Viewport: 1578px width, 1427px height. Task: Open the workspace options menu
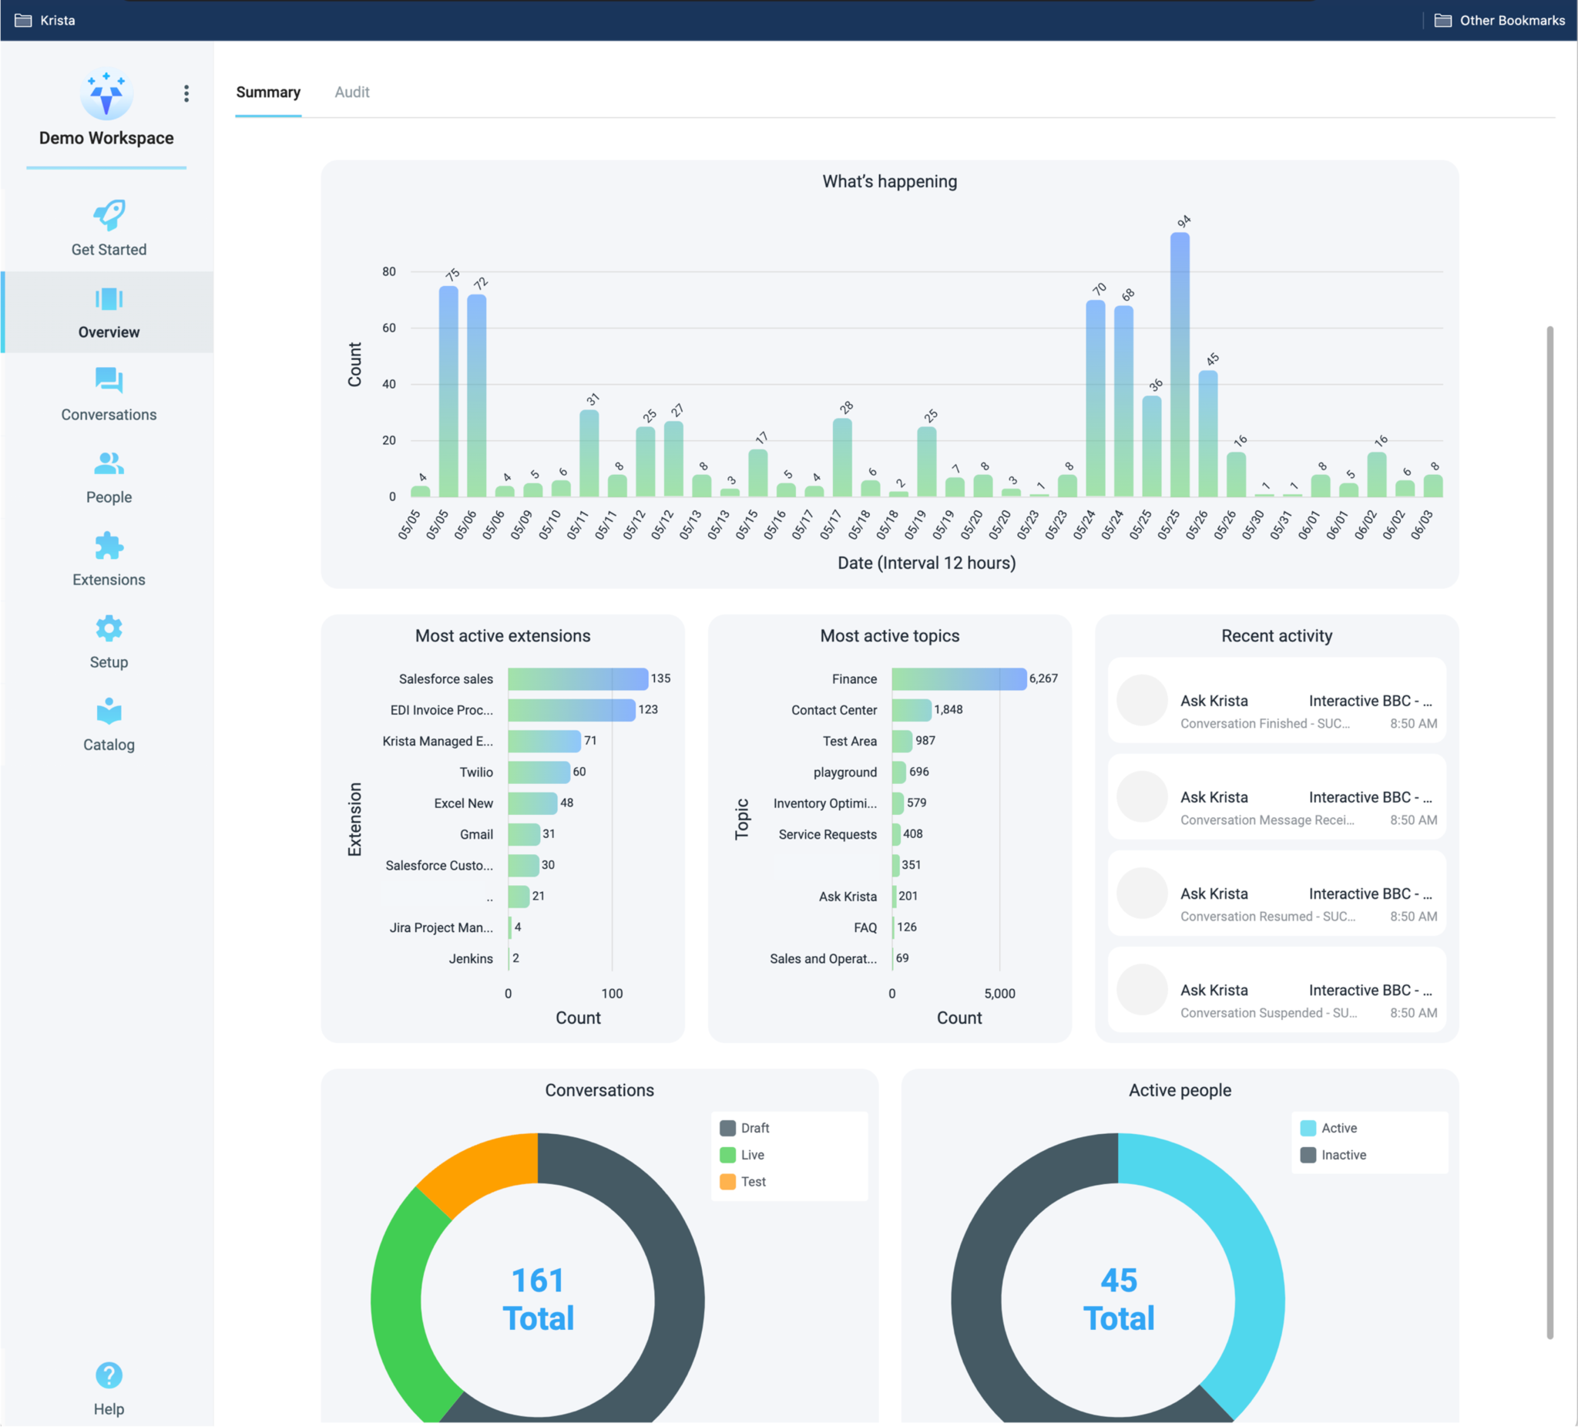click(x=186, y=93)
